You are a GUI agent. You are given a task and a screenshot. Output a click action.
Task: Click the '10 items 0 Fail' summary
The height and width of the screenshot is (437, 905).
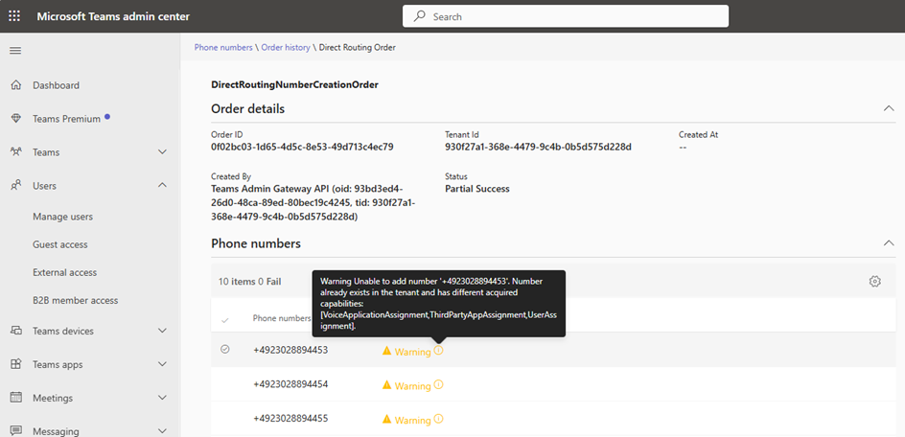click(x=250, y=282)
